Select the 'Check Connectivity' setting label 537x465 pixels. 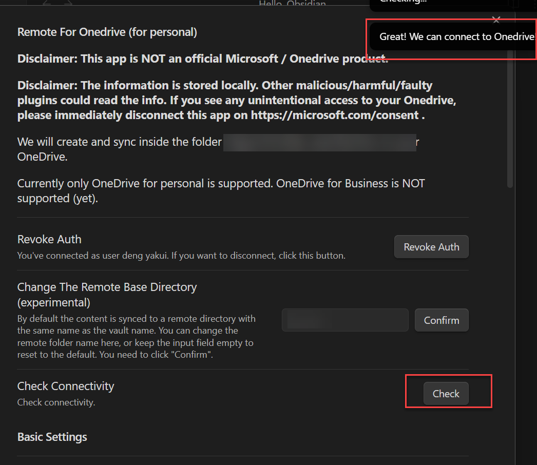(x=66, y=386)
